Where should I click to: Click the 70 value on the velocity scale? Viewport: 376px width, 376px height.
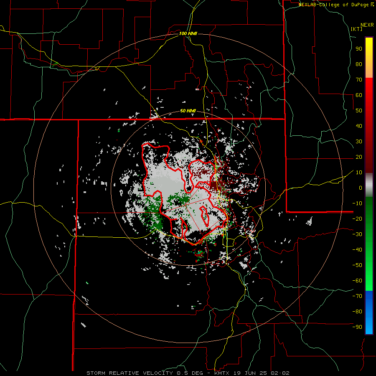(359, 80)
